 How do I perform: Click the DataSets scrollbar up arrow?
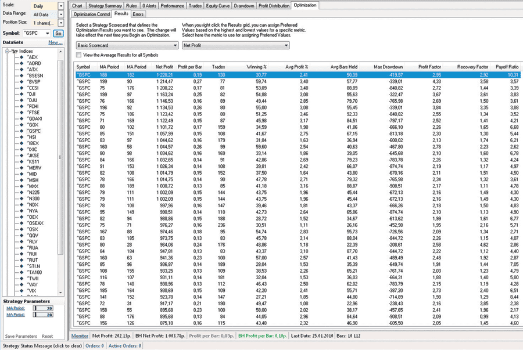pyautogui.click(x=60, y=51)
